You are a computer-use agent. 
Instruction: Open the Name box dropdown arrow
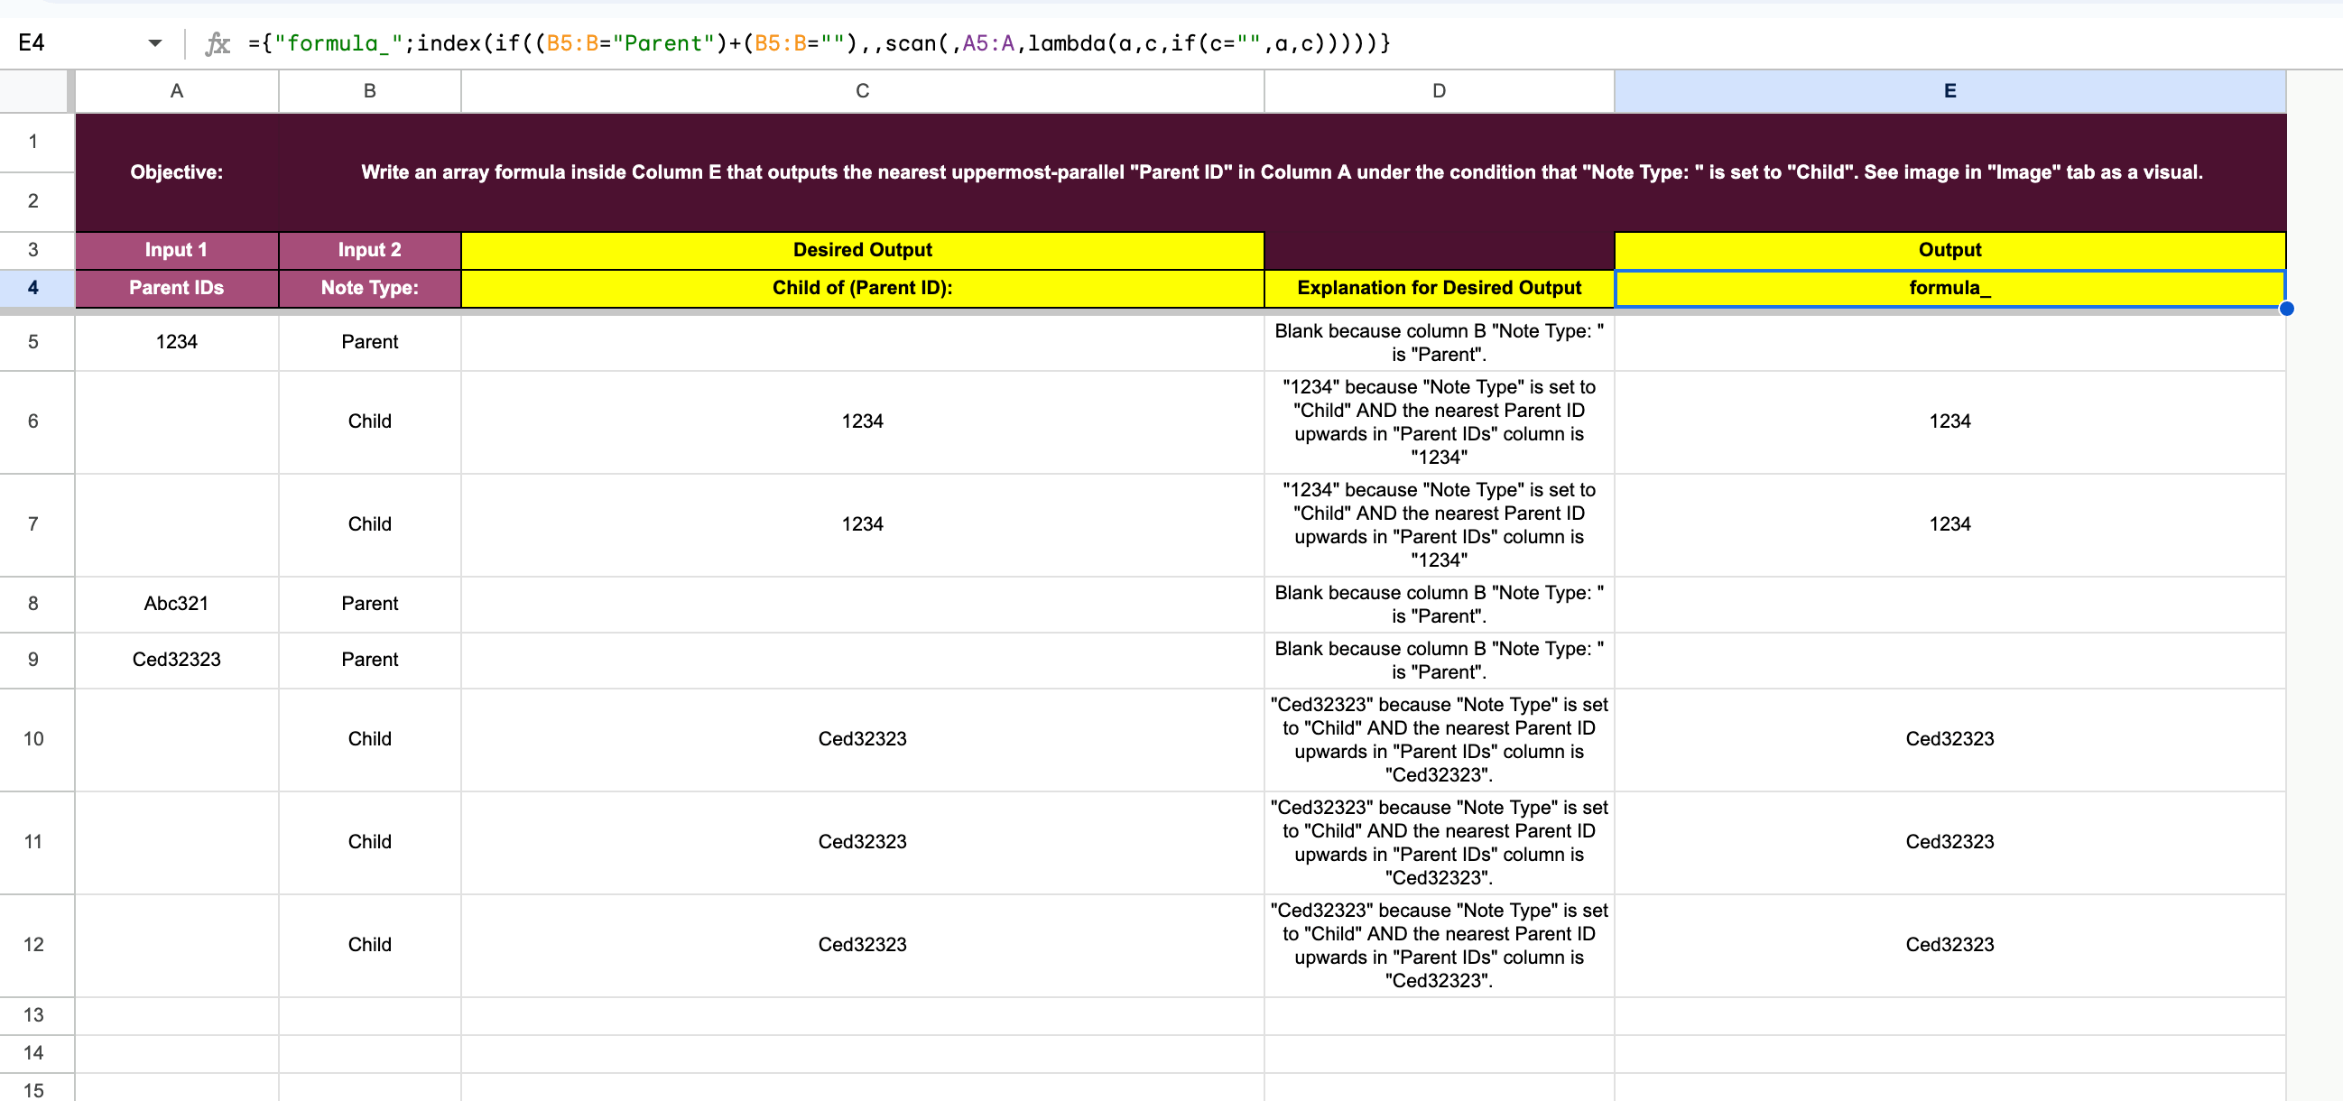pos(154,42)
